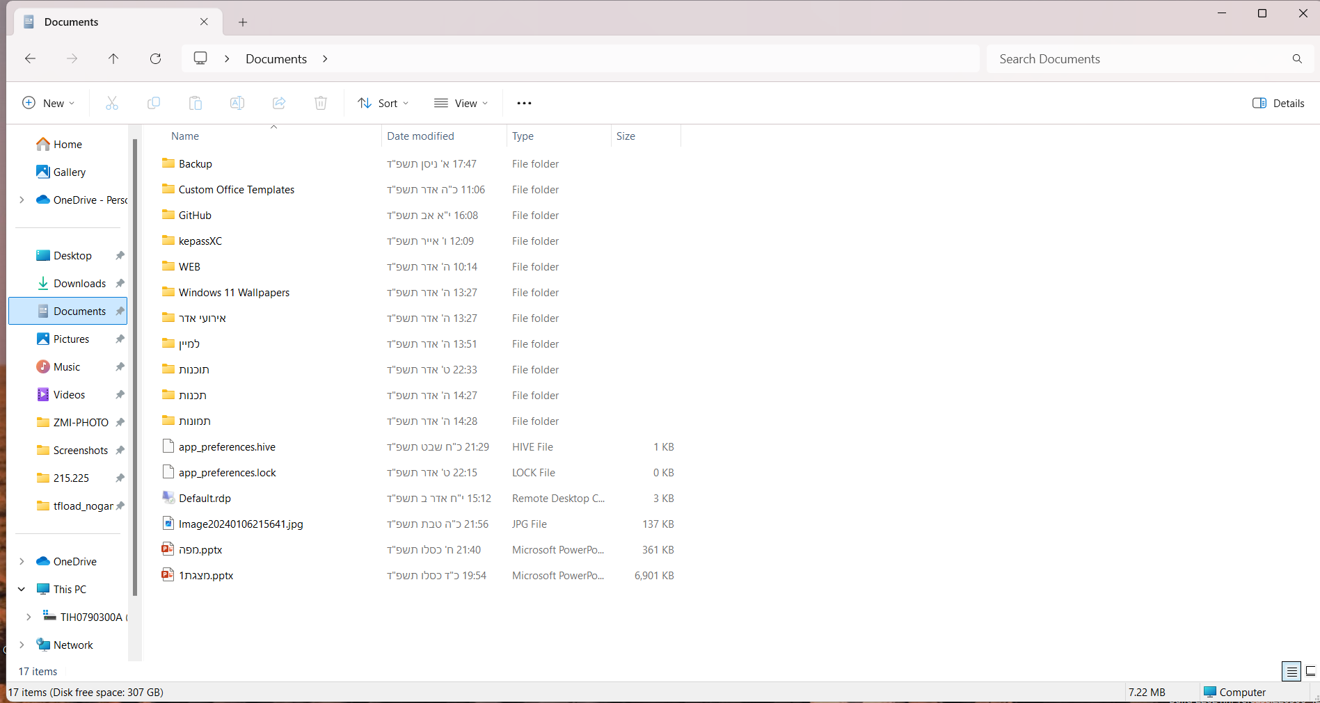This screenshot has width=1320, height=703.
Task: Expand the TIH0790300A drive node
Action: 29,617
